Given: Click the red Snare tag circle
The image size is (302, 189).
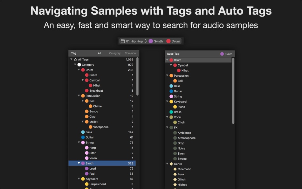Looking at the screenshot, I should 87,75.
